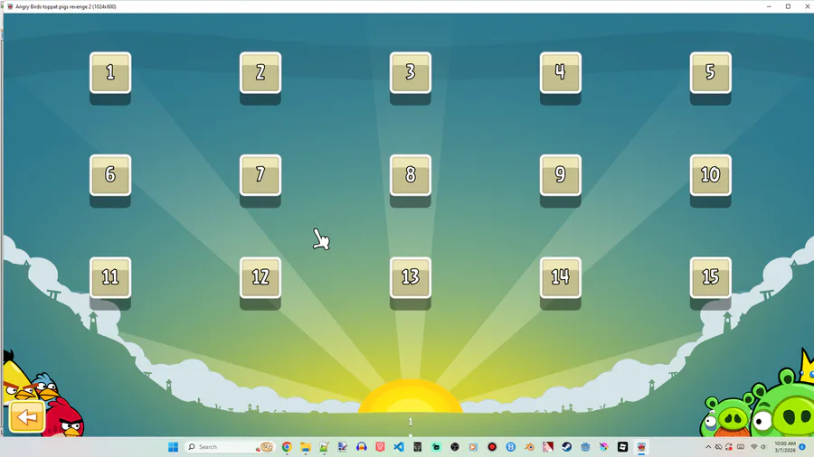Open level 10 tile
The width and height of the screenshot is (814, 457).
pos(710,175)
